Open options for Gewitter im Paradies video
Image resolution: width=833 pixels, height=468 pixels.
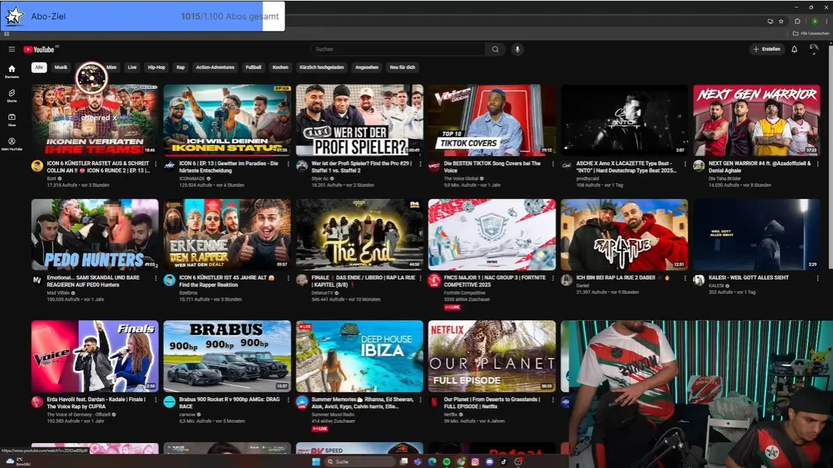288,164
